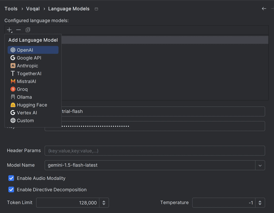The width and height of the screenshot is (274, 213).
Task: Click the copy configuration icon in the toolbar
Action: coord(28,30)
